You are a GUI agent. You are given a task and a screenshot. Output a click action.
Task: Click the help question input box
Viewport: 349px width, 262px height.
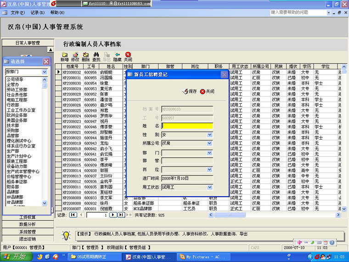pos(298,13)
